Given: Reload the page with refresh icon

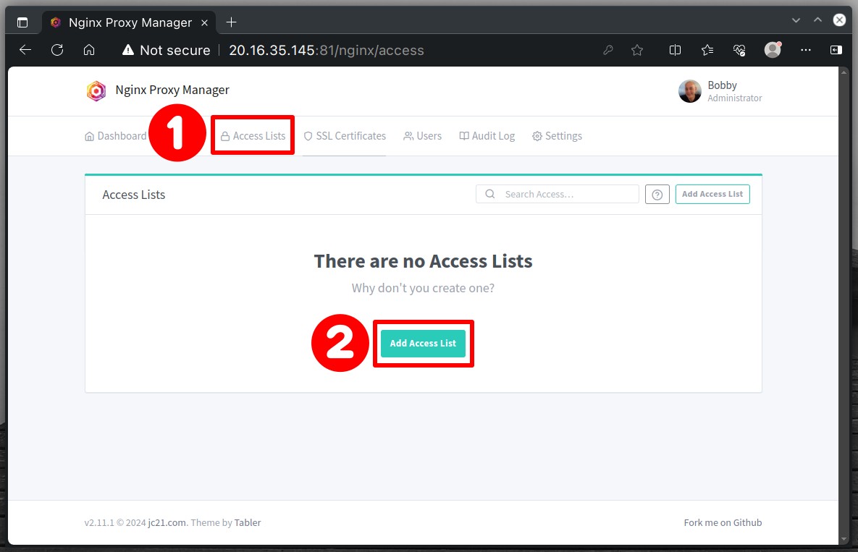Looking at the screenshot, I should (x=57, y=51).
